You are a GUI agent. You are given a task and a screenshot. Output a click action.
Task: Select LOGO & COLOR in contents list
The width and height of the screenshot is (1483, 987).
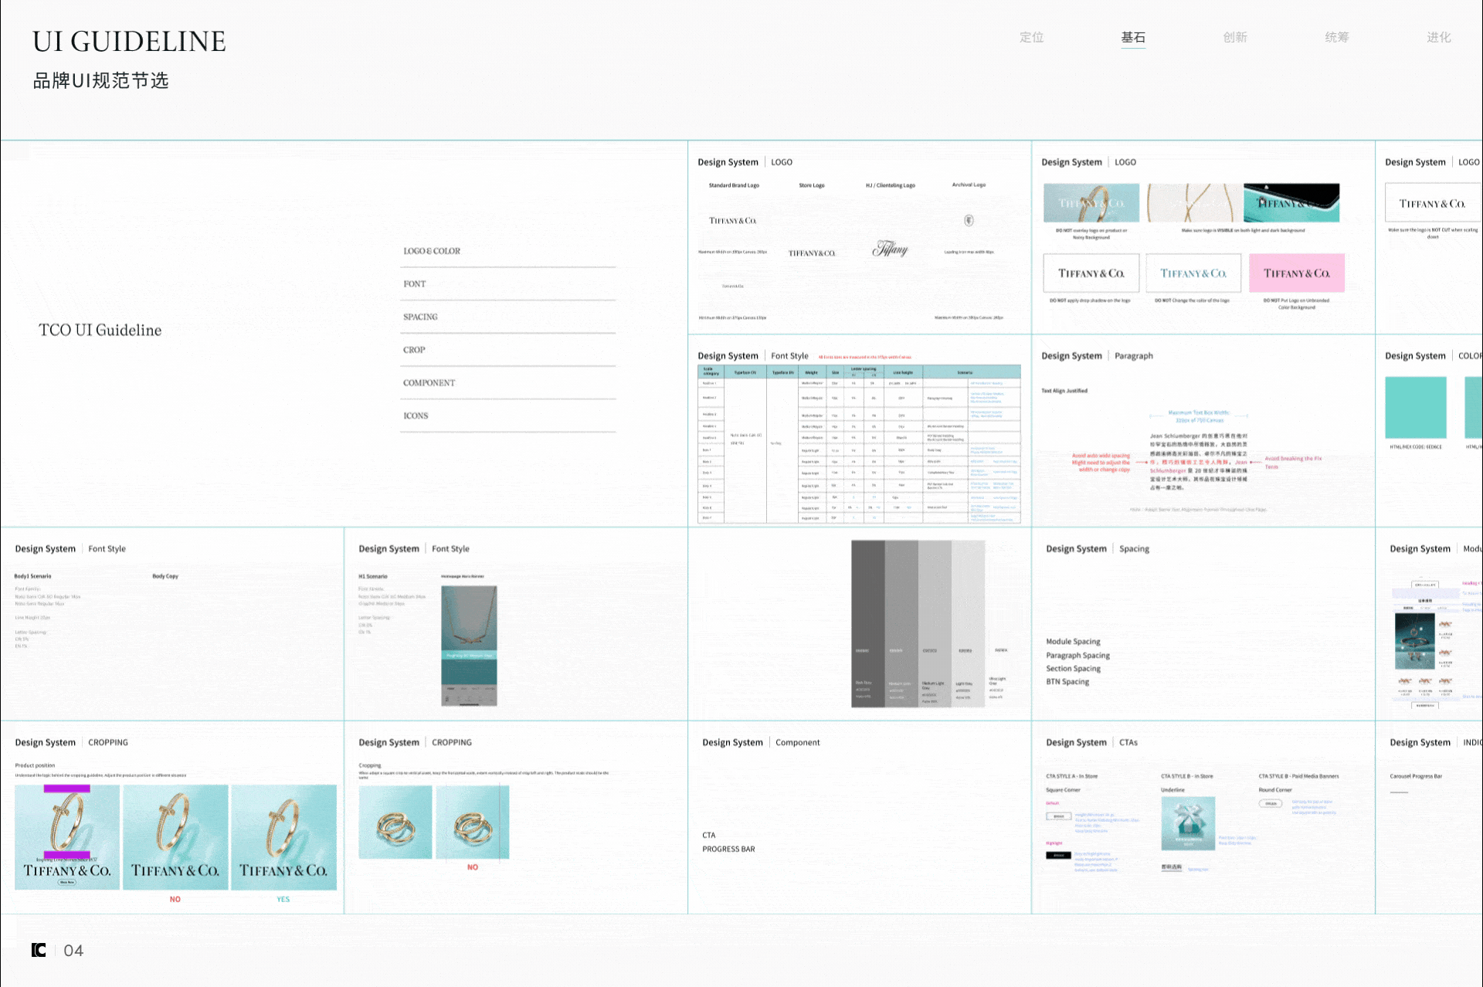432,251
